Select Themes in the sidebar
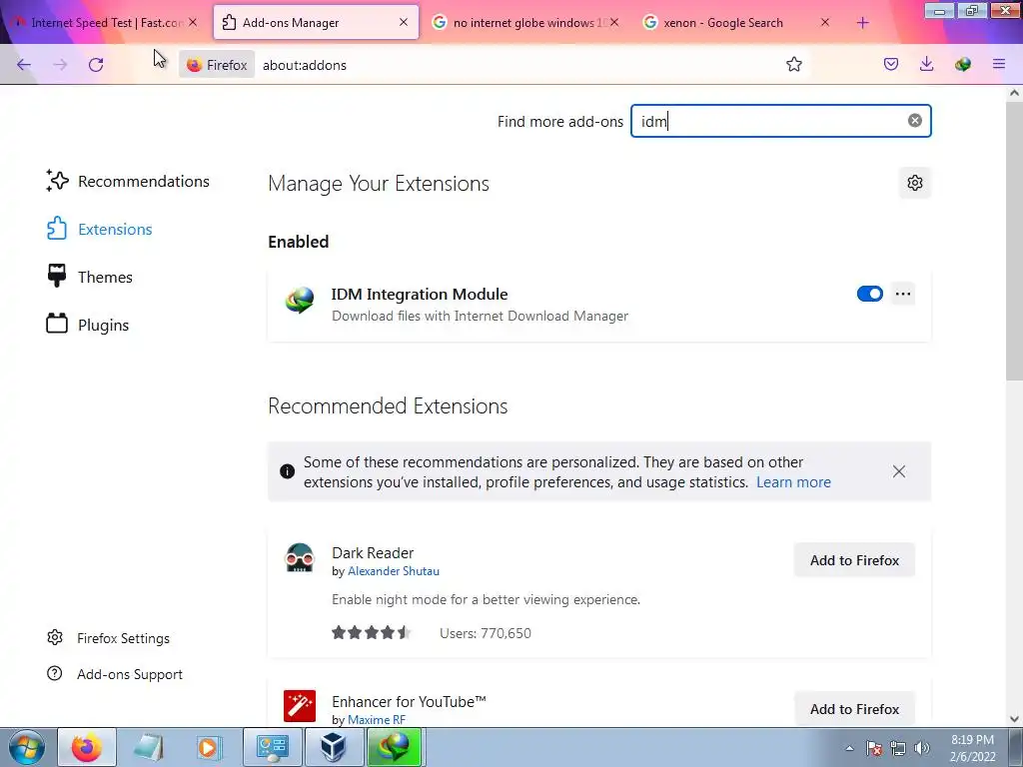The width and height of the screenshot is (1023, 767). click(x=89, y=278)
